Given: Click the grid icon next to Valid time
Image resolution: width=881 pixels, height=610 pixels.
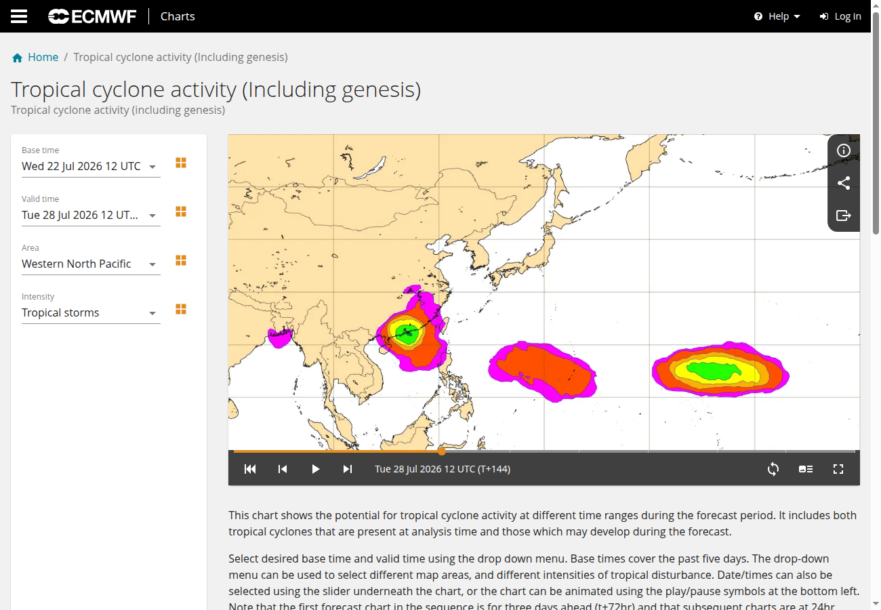Looking at the screenshot, I should point(181,211).
